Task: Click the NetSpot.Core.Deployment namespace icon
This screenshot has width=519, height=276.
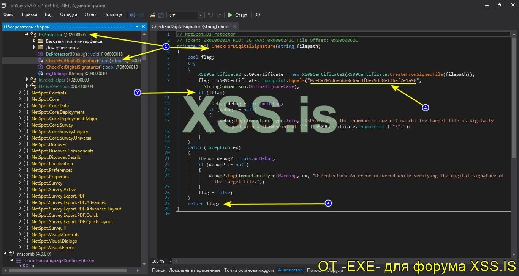Action: coord(26,112)
